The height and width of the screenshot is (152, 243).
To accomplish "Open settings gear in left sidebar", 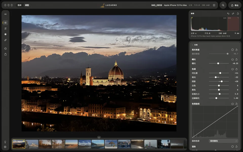I will click(5, 147).
